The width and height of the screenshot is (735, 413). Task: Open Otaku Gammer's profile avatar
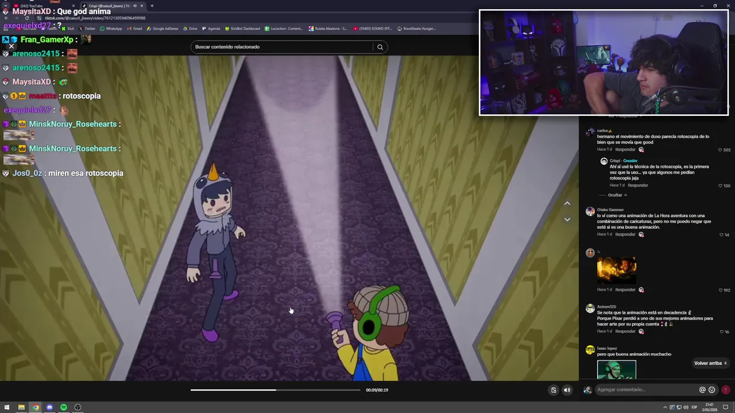590,211
